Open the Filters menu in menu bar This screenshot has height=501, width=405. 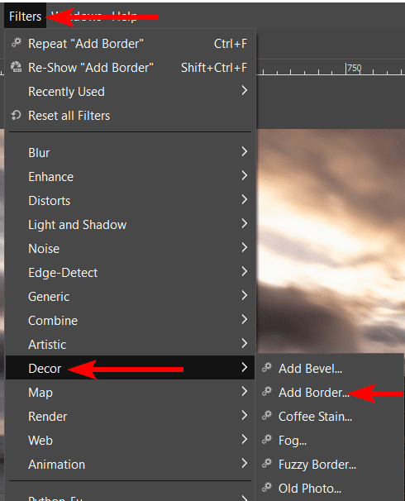click(x=26, y=17)
